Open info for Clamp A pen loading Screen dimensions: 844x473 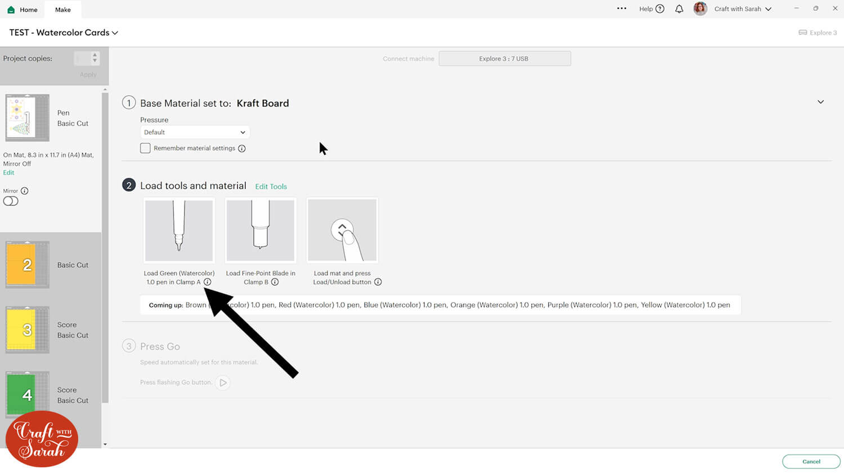(208, 282)
